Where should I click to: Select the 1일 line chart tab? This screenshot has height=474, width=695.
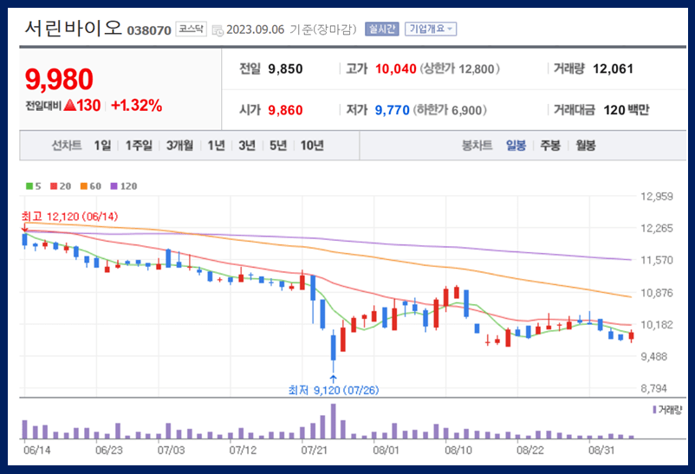click(102, 146)
